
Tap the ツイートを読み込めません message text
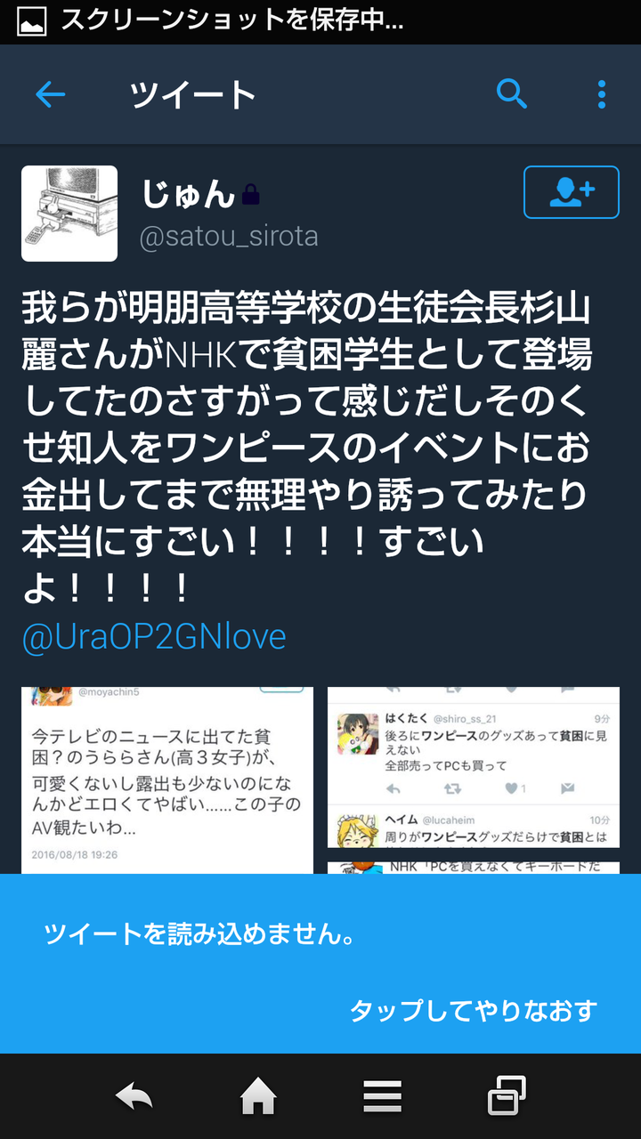click(200, 933)
